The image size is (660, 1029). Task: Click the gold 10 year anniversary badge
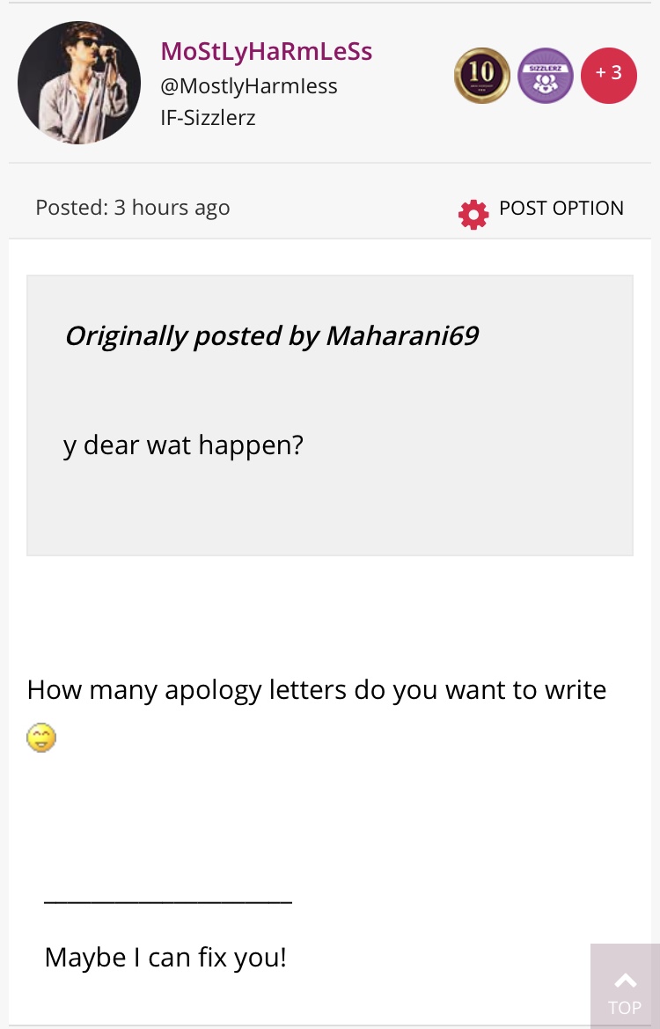(x=481, y=76)
